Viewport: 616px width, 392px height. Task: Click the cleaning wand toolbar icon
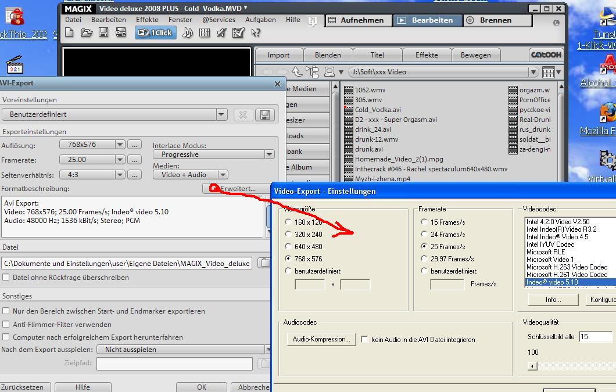(221, 33)
